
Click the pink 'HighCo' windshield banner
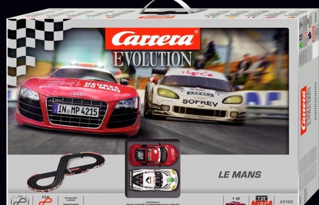click(197, 73)
